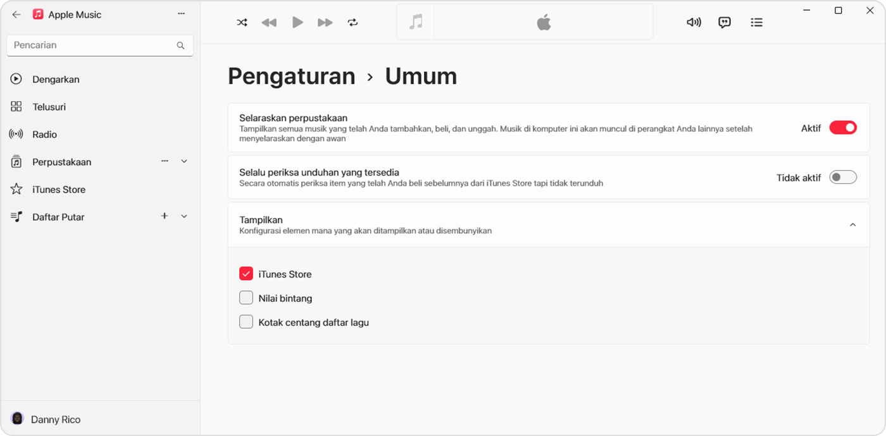Click the Perpustakaan library icon
The width and height of the screenshot is (886, 436).
[x=16, y=162]
